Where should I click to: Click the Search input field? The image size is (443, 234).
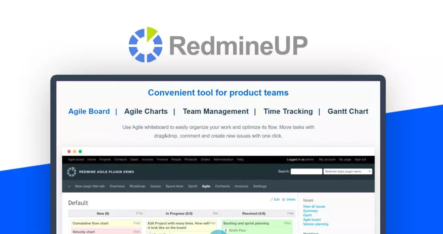coord(306,172)
